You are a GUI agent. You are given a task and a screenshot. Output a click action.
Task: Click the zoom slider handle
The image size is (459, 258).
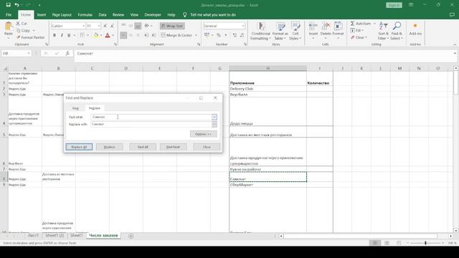[x=425, y=243]
